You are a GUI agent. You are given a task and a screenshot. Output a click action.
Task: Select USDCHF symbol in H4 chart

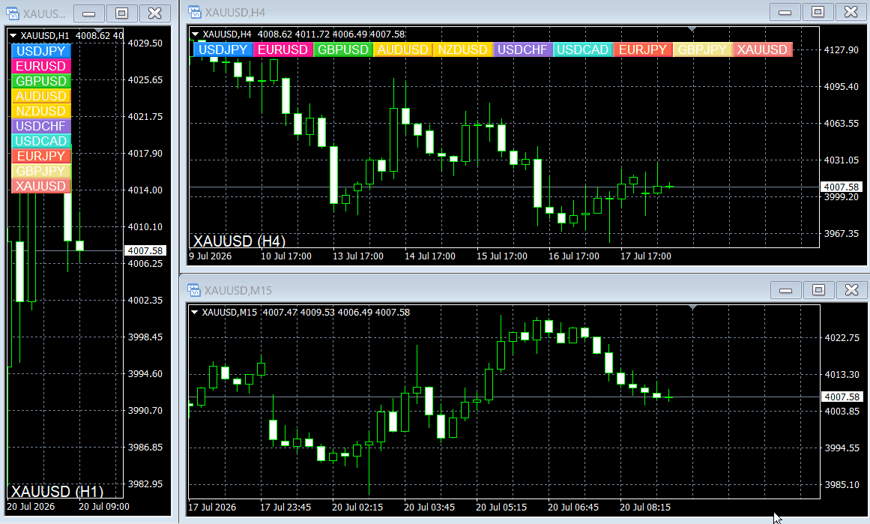[522, 49]
